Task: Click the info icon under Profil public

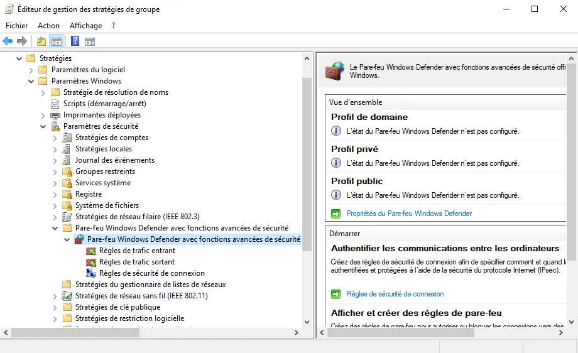Action: click(x=336, y=195)
